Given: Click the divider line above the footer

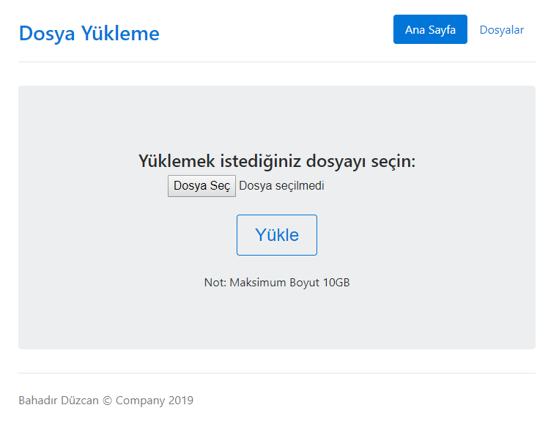Looking at the screenshot, I should tap(276, 373).
